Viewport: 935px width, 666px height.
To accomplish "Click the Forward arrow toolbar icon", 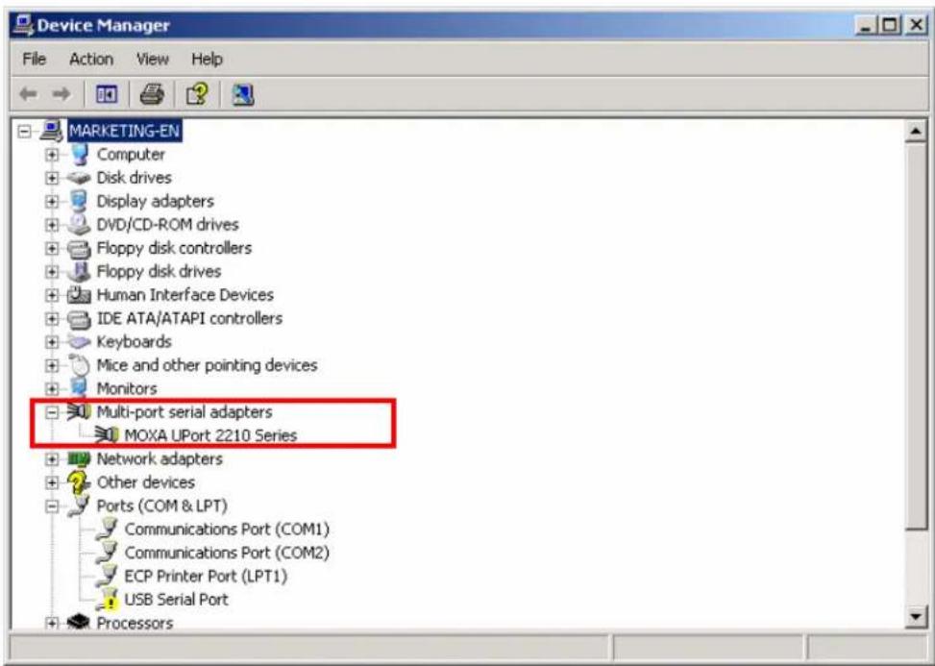I will [x=61, y=94].
